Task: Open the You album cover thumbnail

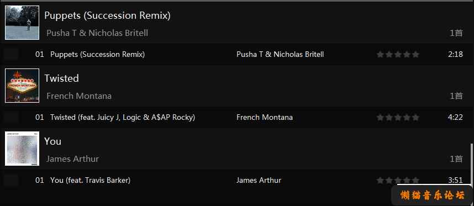Action: pyautogui.click(x=22, y=149)
